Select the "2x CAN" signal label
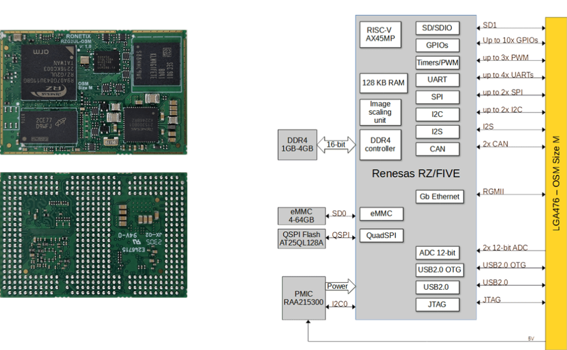This screenshot has width=567, height=350. click(495, 144)
